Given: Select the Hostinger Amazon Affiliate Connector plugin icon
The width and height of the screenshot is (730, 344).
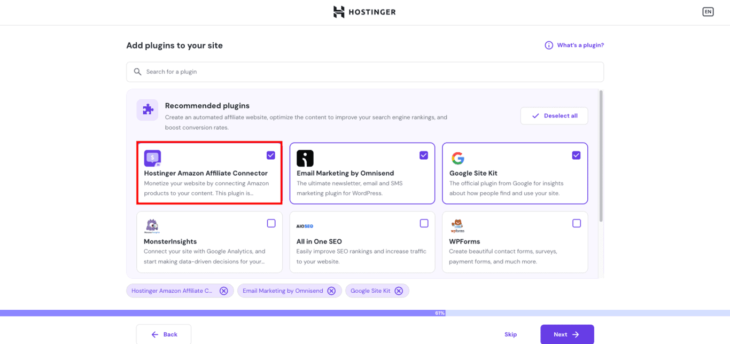Looking at the screenshot, I should pyautogui.click(x=152, y=159).
